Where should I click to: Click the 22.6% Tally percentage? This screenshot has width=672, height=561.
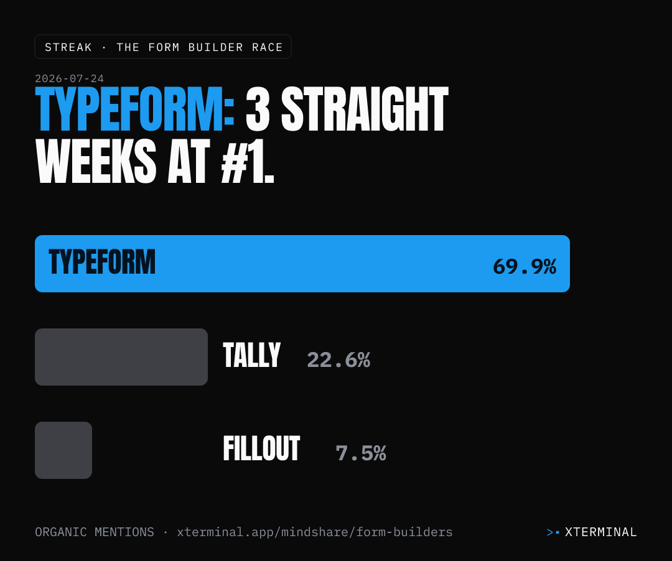pos(338,359)
